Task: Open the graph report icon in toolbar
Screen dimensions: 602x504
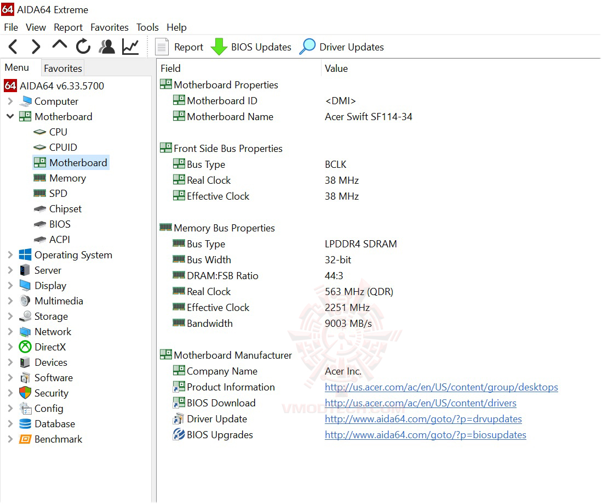Action: point(130,47)
